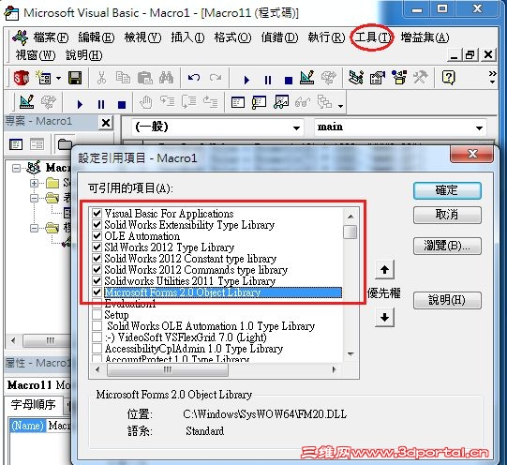Uncheck SolidWorks 2012 Commands type library
This screenshot has height=465, width=507.
(x=97, y=269)
